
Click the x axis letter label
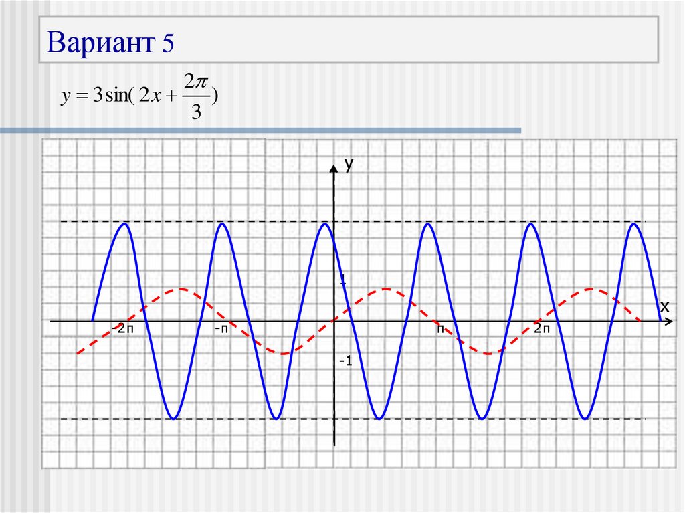tap(664, 306)
